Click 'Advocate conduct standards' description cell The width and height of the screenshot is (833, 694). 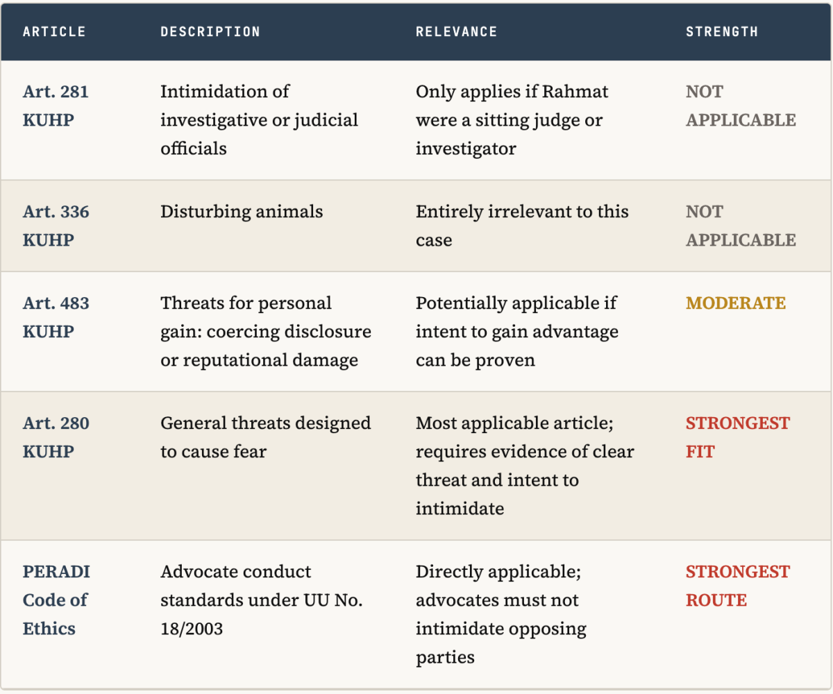click(x=262, y=600)
